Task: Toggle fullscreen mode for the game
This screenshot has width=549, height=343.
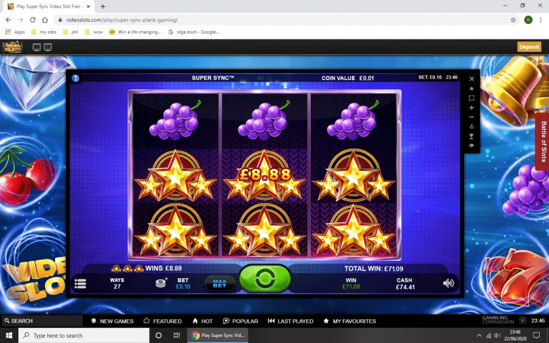Action: coord(472,98)
